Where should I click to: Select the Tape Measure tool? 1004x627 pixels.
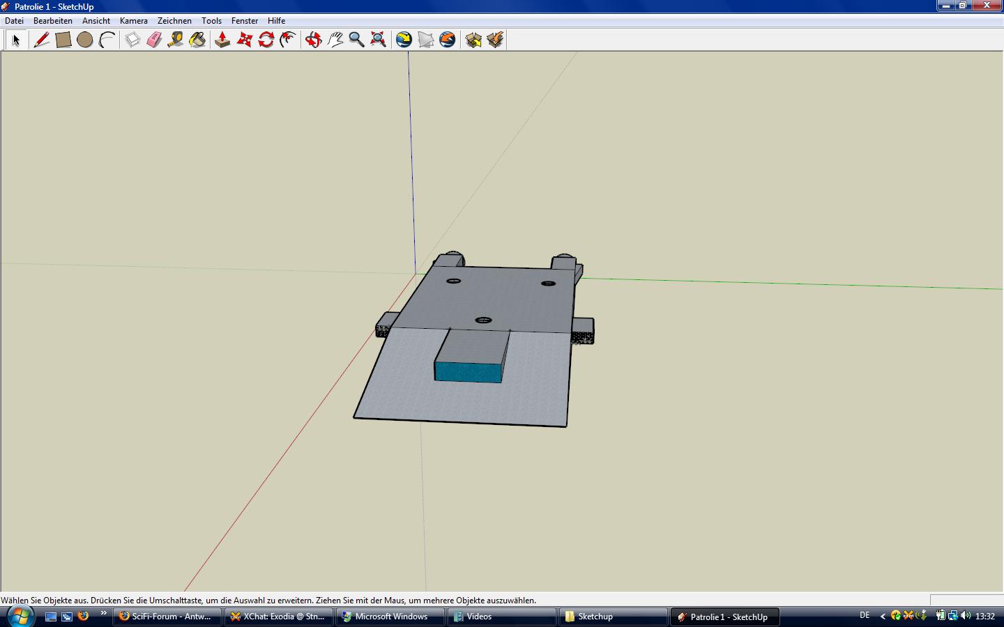(x=176, y=40)
